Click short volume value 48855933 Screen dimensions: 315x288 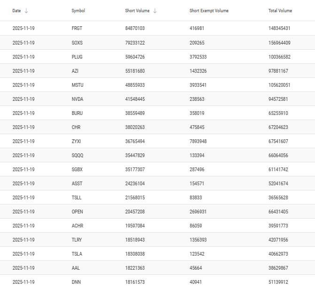[135, 85]
